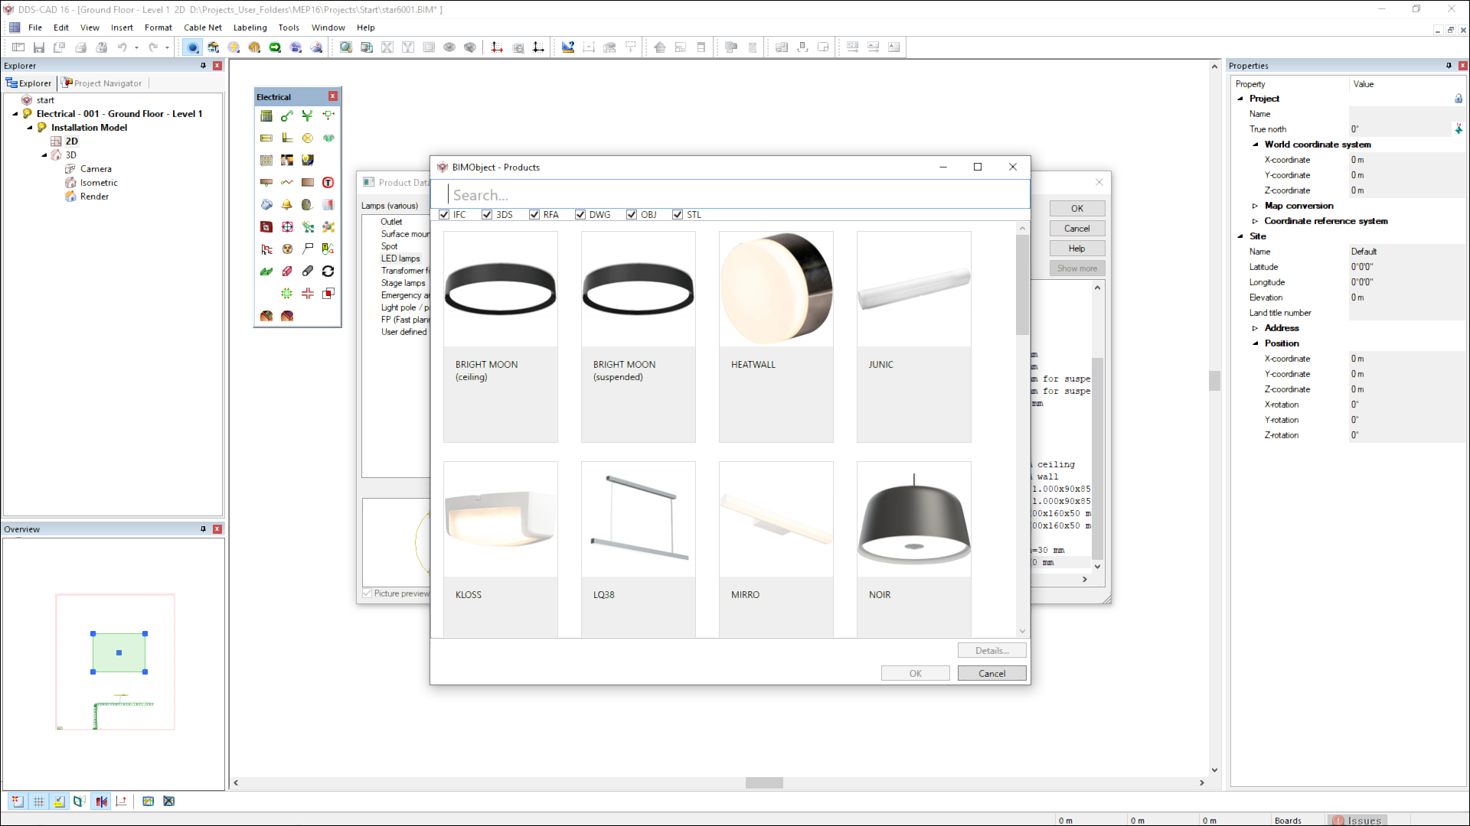Collapse World coordinate system group
Viewport: 1470px width, 826px height.
tap(1256, 145)
